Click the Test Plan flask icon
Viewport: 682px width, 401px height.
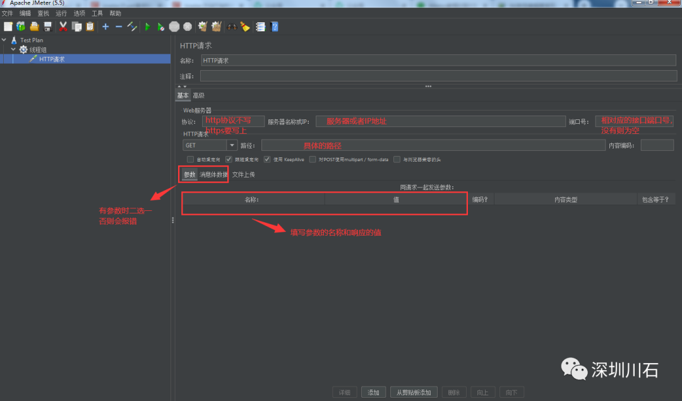[14, 40]
